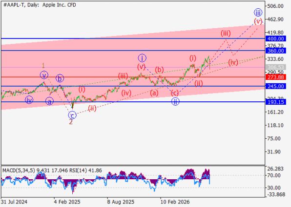Click red (iv) label just below 245.00 line
This screenshot has height=207, width=291.
click(x=126, y=93)
